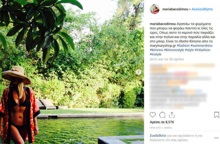
Task: Follow the account via Ακολουθήστε
Action: (202, 9)
